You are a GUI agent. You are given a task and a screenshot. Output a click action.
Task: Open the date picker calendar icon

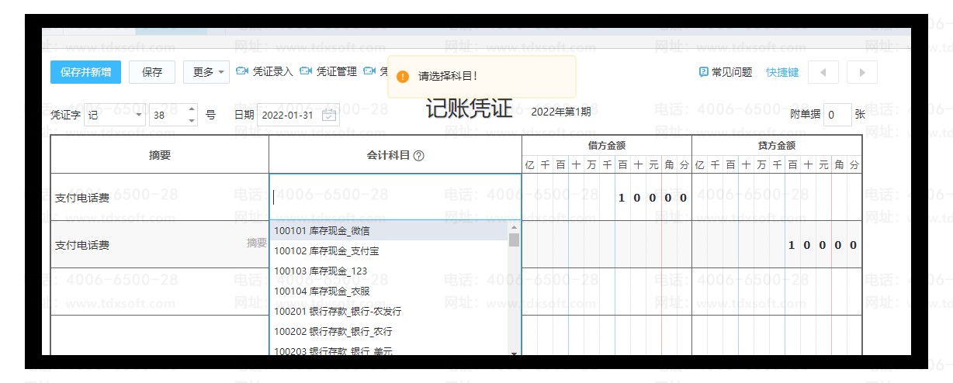[329, 115]
